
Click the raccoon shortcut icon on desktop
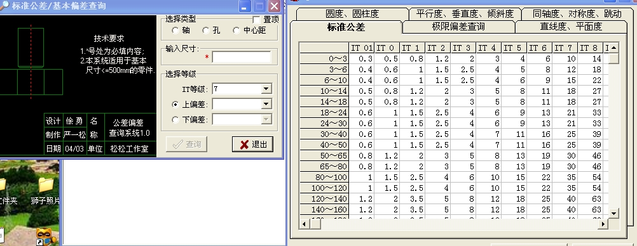point(45,236)
